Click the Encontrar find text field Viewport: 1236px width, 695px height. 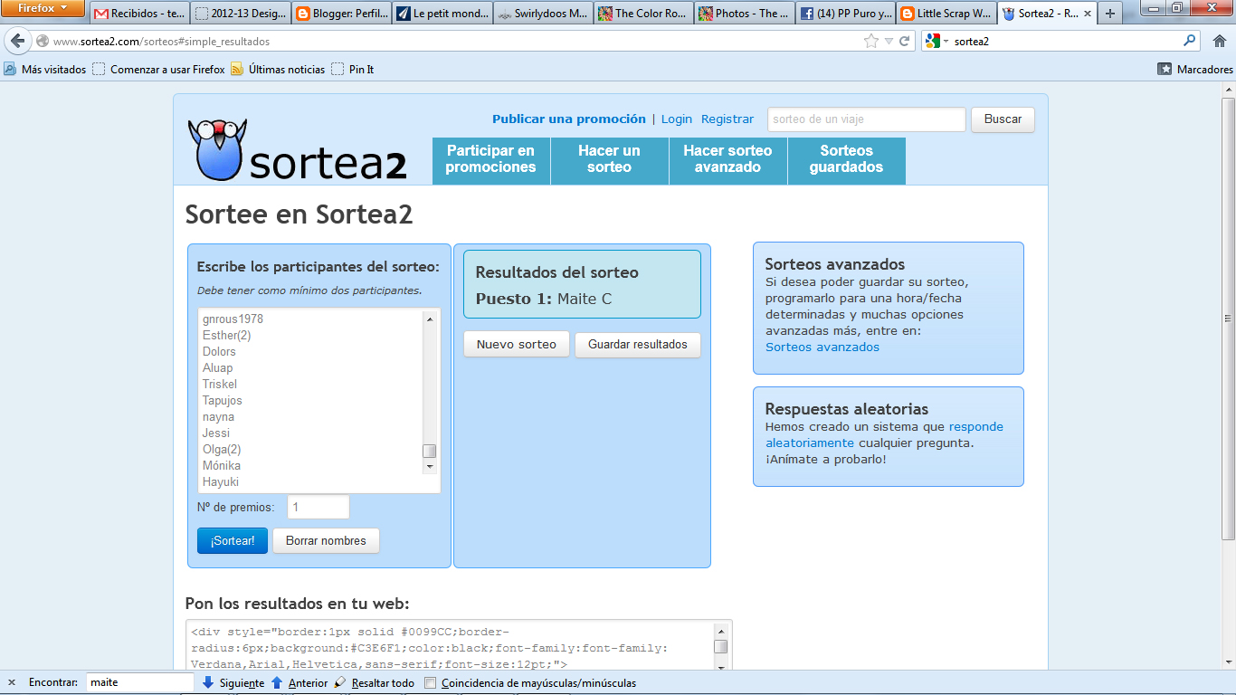[140, 682]
